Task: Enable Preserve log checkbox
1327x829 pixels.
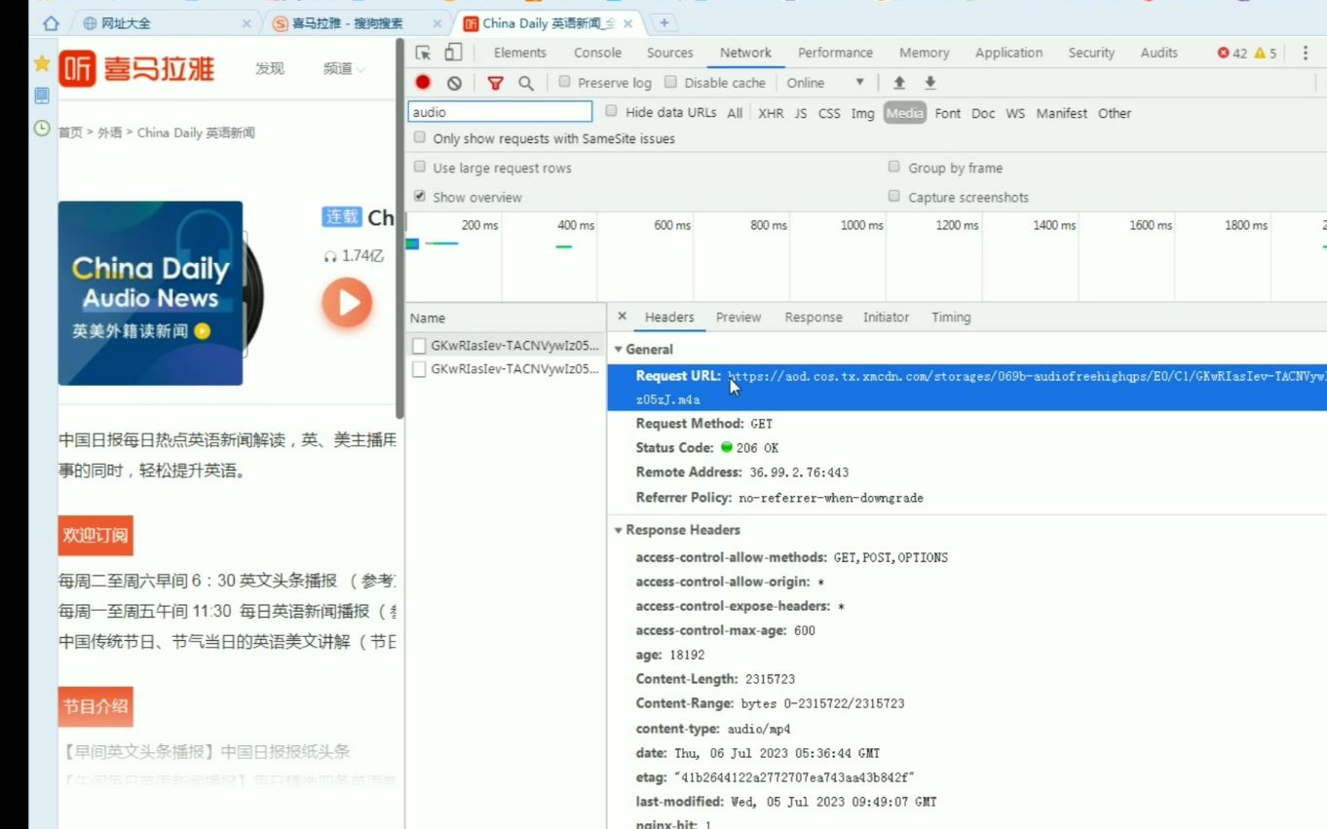Action: coord(564,82)
